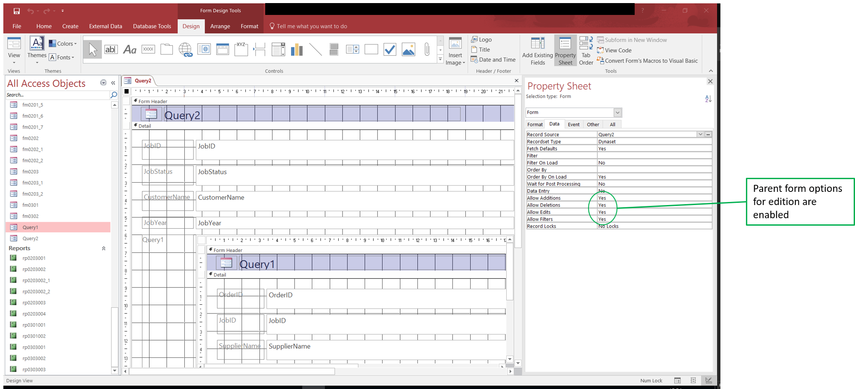Switch to Design View status icon
Screen dimensions: 855x389
coord(709,381)
